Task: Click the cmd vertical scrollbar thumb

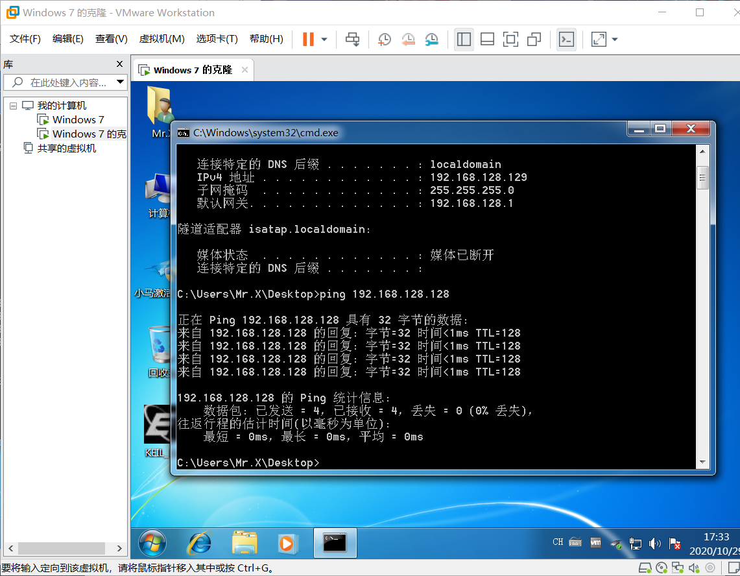Action: (x=703, y=178)
